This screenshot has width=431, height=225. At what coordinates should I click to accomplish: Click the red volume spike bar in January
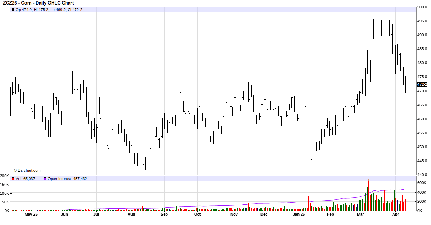coord(309,203)
